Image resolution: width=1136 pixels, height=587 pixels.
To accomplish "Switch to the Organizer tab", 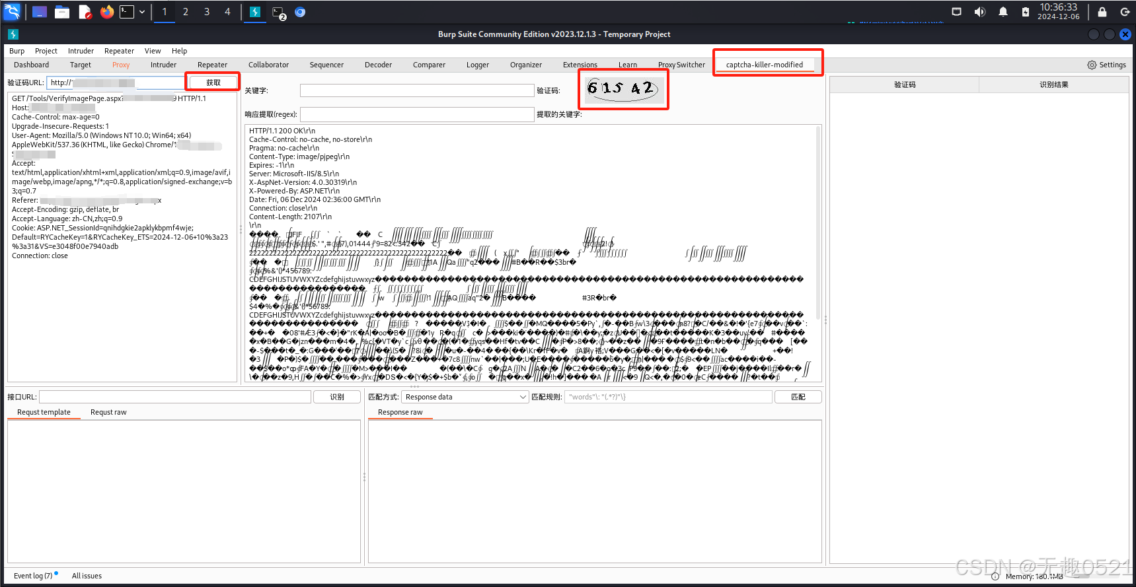I will (x=526, y=65).
